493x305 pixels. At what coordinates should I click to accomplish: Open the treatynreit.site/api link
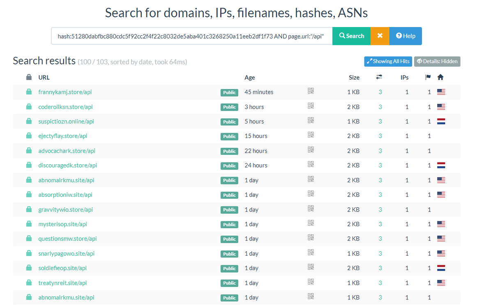(x=63, y=283)
